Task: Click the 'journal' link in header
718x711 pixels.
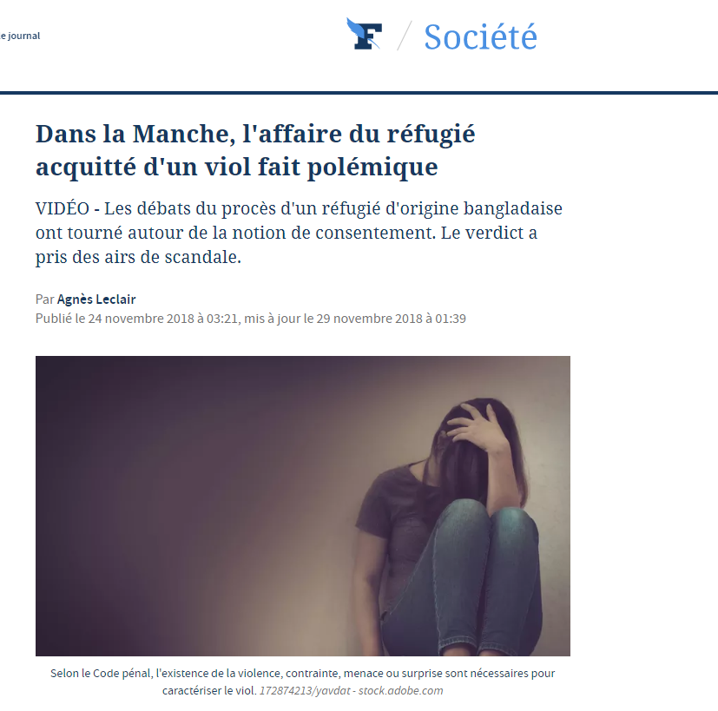Action: [20, 36]
